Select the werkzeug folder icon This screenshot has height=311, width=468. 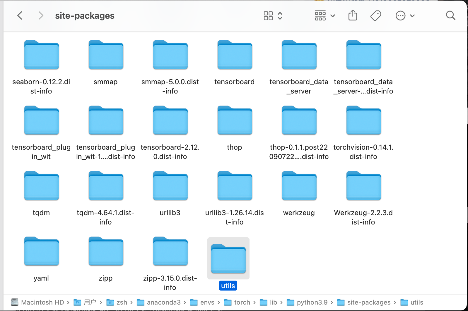click(299, 186)
